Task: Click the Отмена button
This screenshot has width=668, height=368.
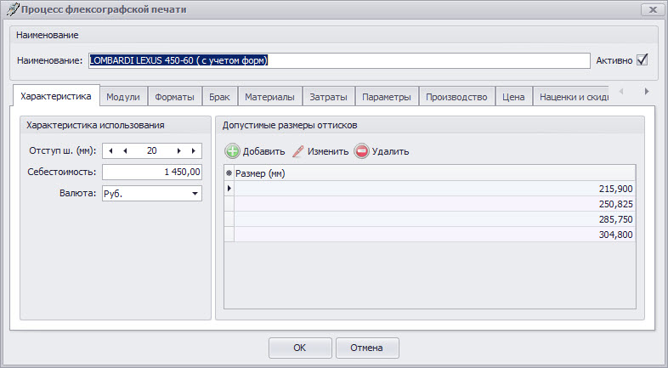Action: click(367, 348)
